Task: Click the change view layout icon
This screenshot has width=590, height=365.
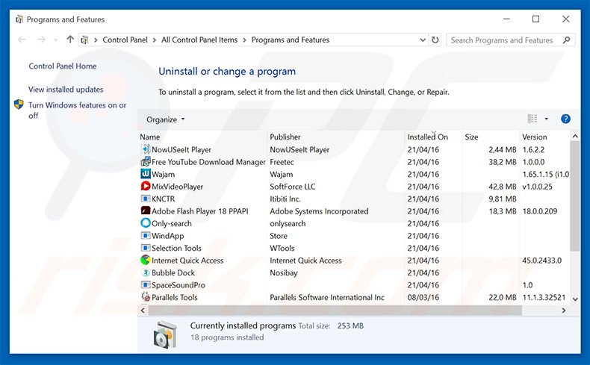Action: pyautogui.click(x=532, y=119)
